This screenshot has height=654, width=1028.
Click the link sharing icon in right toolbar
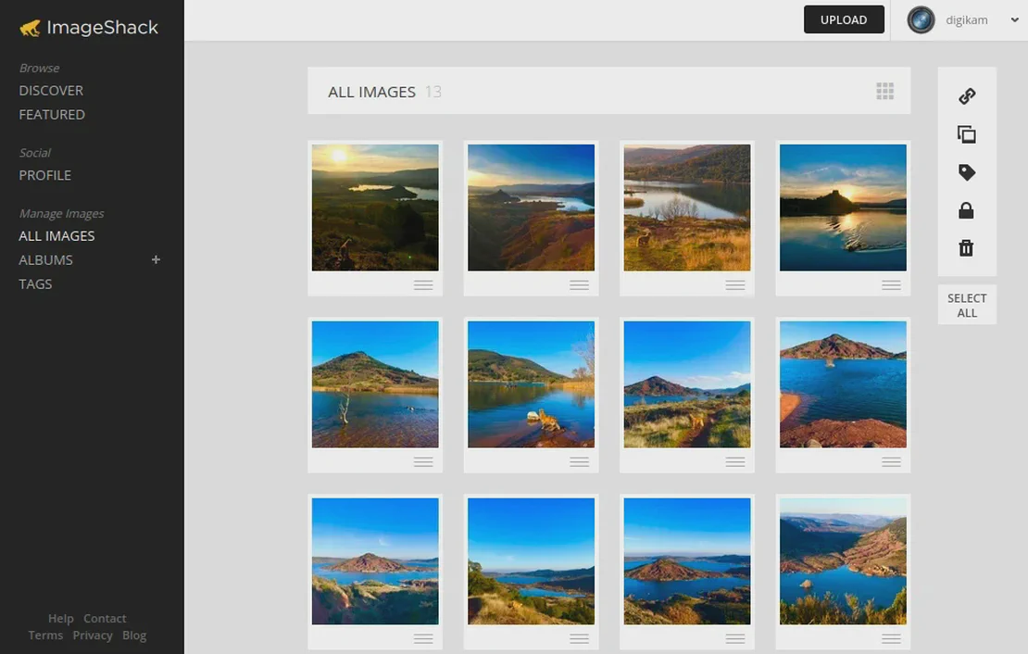click(967, 95)
